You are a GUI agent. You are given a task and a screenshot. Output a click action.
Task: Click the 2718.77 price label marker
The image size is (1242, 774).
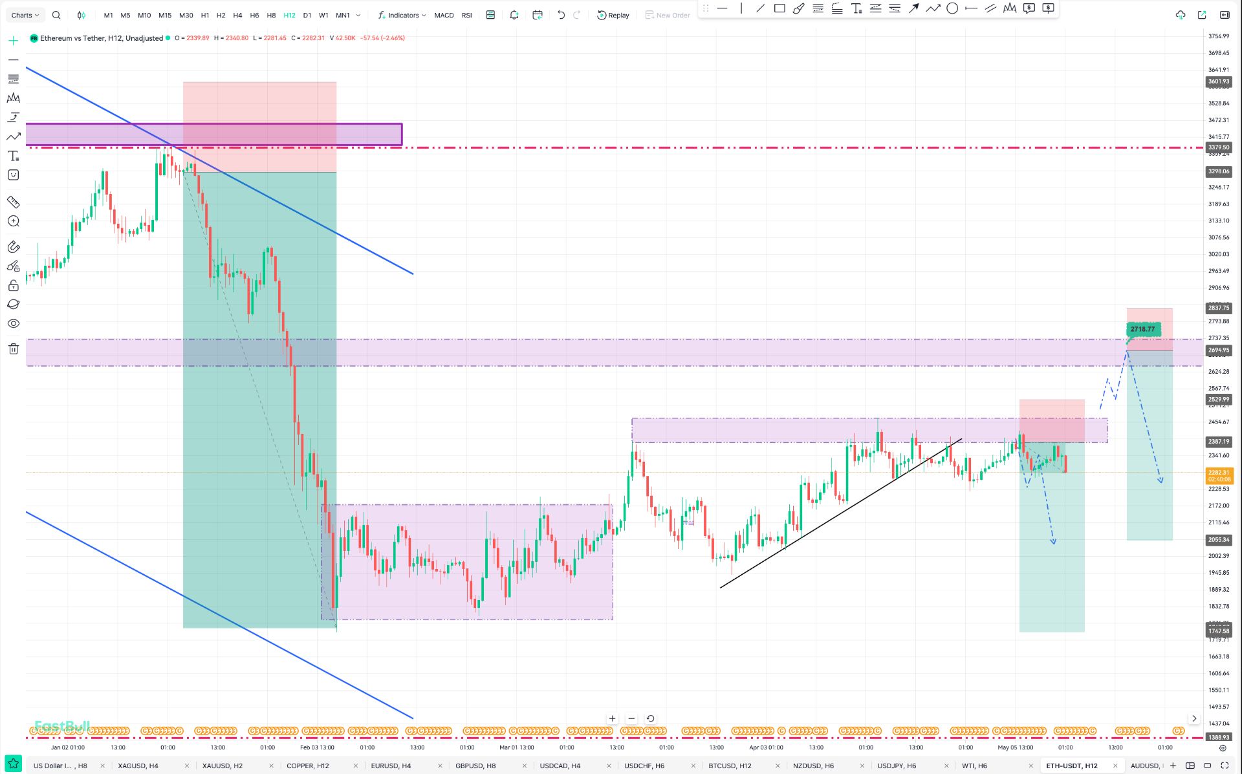(x=1142, y=329)
